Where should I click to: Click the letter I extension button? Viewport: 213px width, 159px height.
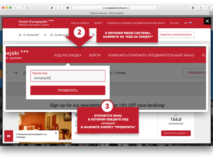click(60, 8)
